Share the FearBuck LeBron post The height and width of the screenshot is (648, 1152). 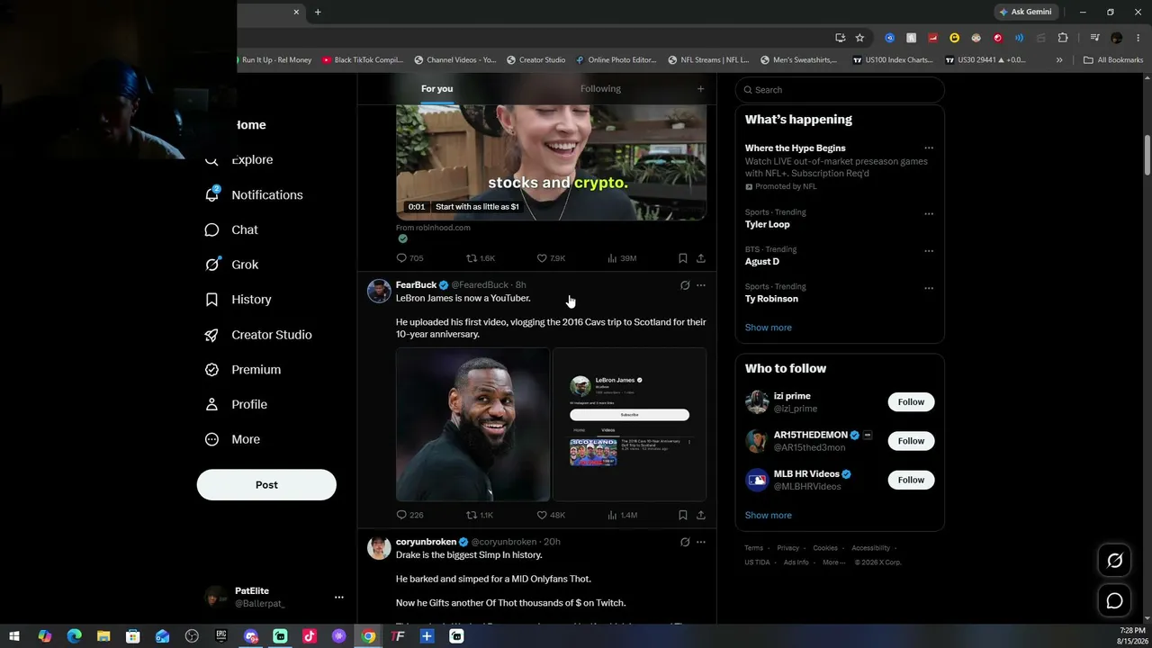(701, 516)
